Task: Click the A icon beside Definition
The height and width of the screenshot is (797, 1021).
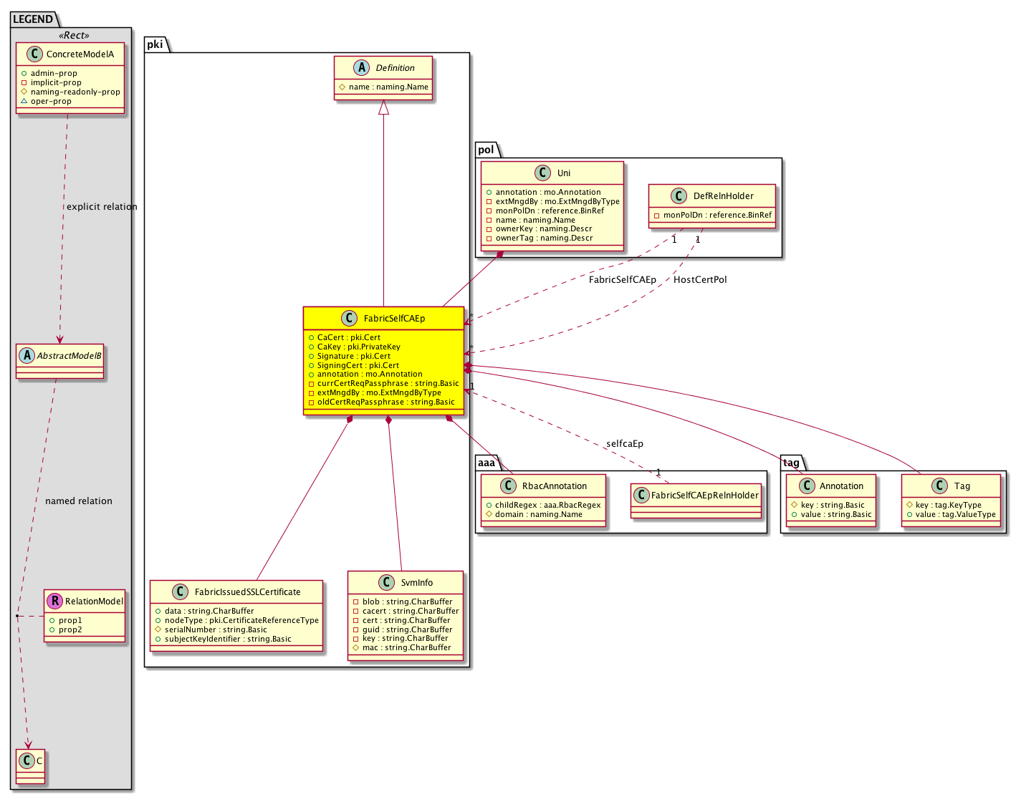Action: pos(361,68)
